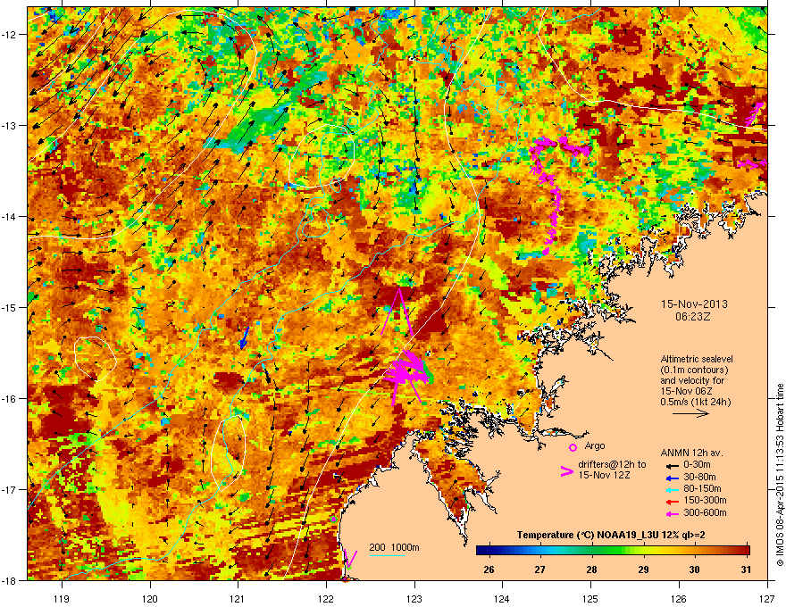Image resolution: width=786 pixels, height=607 pixels.
Task: Click the '(0.1m contours)' legend text
Action: pyautogui.click(x=694, y=370)
